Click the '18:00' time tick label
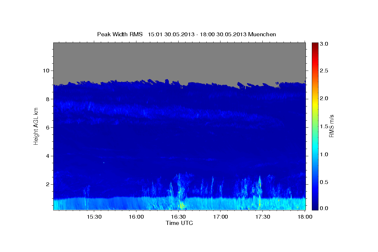This screenshot has height=252, width=378. click(305, 217)
